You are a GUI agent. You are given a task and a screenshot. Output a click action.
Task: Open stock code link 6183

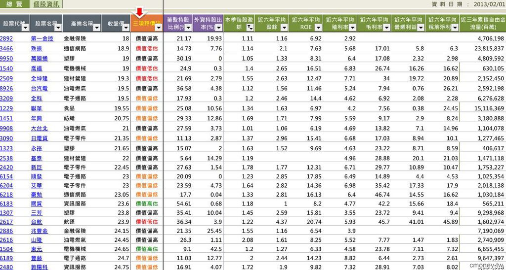pyautogui.click(x=6, y=203)
